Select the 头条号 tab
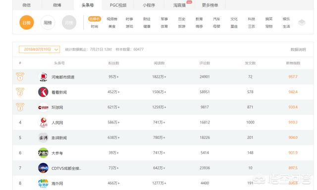This screenshot has height=190, width=317. point(88,5)
